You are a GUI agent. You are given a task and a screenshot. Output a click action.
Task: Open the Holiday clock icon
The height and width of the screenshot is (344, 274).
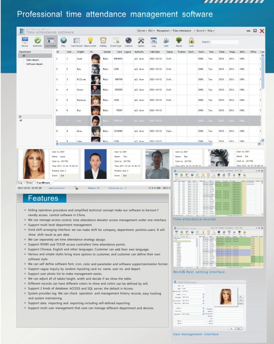[103, 42]
